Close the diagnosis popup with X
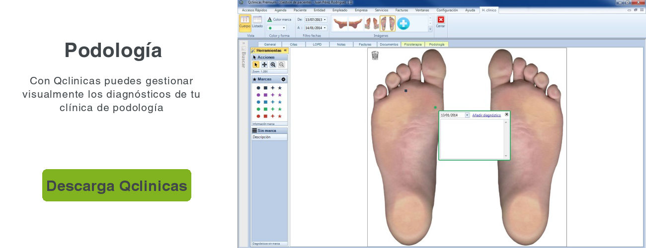 point(506,114)
